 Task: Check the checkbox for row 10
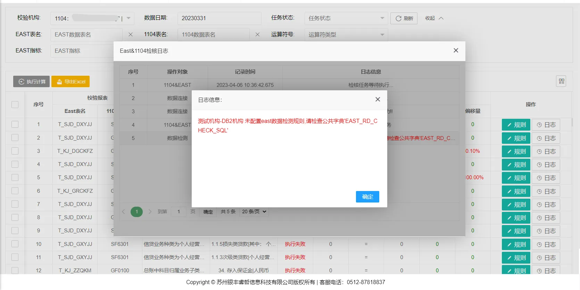coord(15,244)
